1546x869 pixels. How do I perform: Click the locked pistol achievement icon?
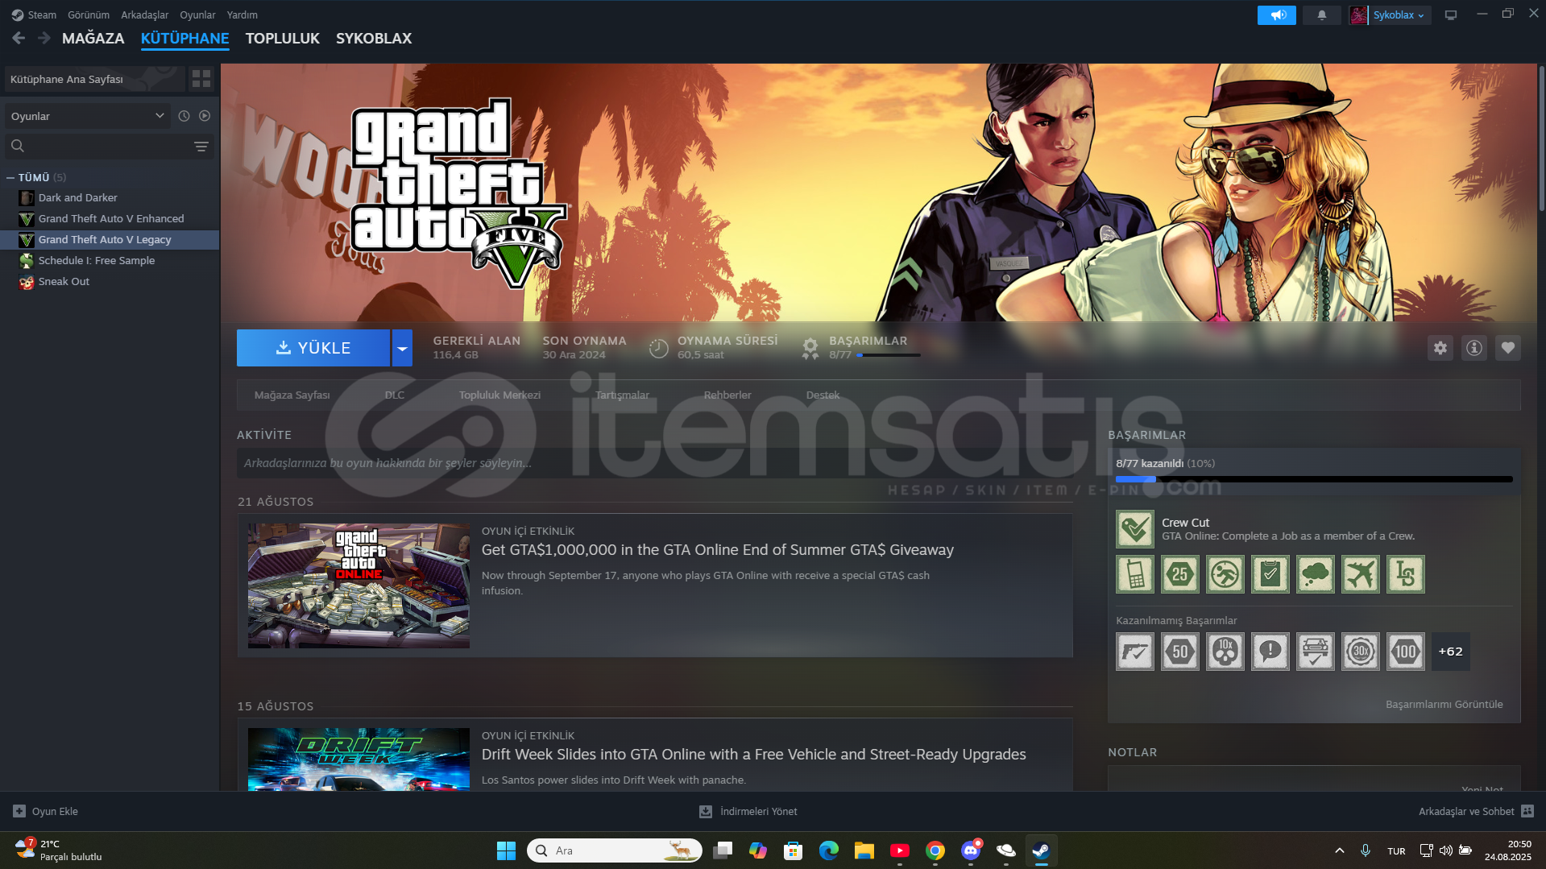1135,652
